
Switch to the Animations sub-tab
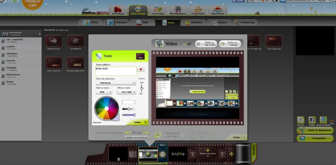(194, 23)
